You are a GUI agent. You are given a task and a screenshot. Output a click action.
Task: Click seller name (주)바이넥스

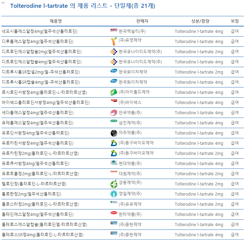pyautogui.click(x=130, y=103)
